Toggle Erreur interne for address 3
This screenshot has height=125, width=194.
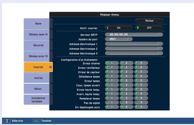coord(141,63)
